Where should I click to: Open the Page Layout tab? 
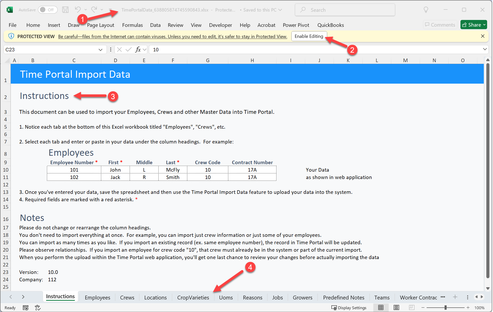[x=100, y=25]
